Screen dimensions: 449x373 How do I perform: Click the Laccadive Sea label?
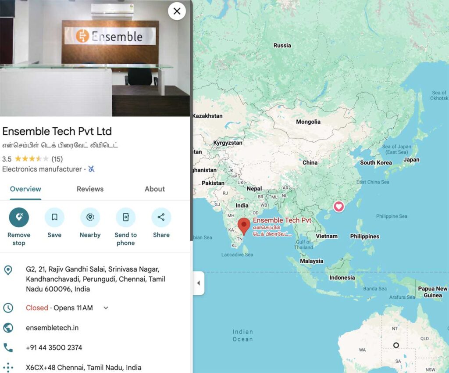237,255
